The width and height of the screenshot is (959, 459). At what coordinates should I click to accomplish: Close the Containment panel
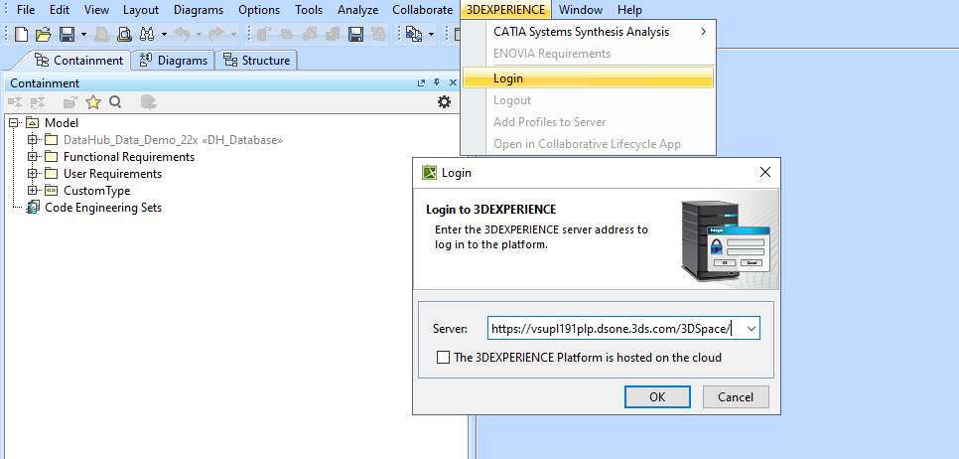pyautogui.click(x=454, y=82)
